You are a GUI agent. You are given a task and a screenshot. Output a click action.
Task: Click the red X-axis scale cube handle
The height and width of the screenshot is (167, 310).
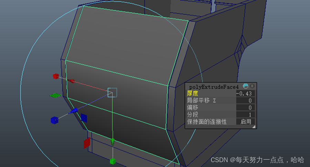point(56,76)
